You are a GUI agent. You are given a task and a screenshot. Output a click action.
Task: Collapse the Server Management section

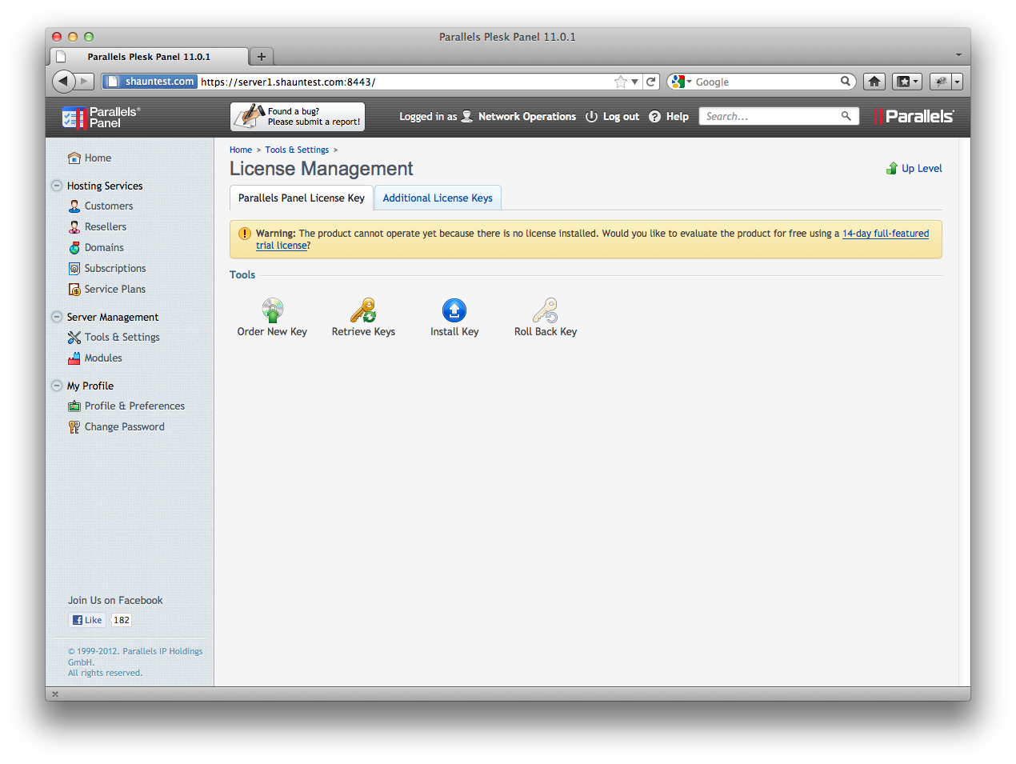[57, 317]
